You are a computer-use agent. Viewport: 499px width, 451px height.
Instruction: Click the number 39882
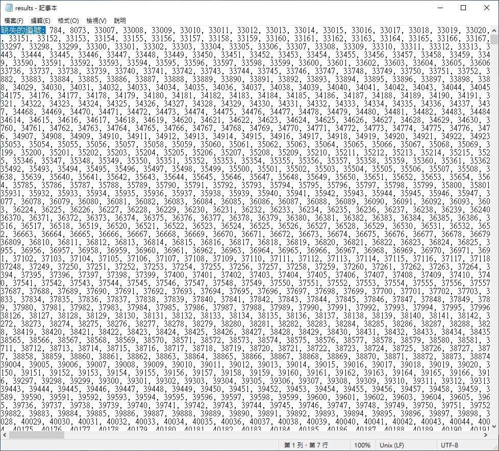pos(11,413)
